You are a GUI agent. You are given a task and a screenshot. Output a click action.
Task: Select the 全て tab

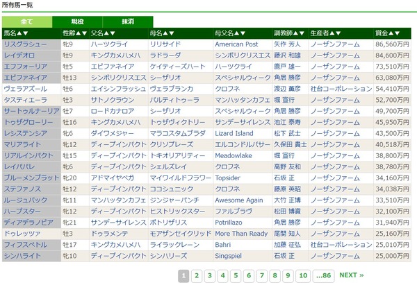27,21
